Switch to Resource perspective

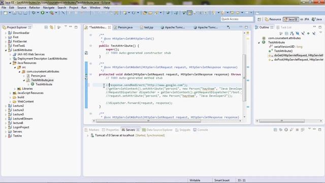[273, 19]
